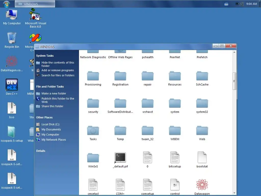
Task: Click the WINDOWS taskbar button
Action: [x=35, y=4]
